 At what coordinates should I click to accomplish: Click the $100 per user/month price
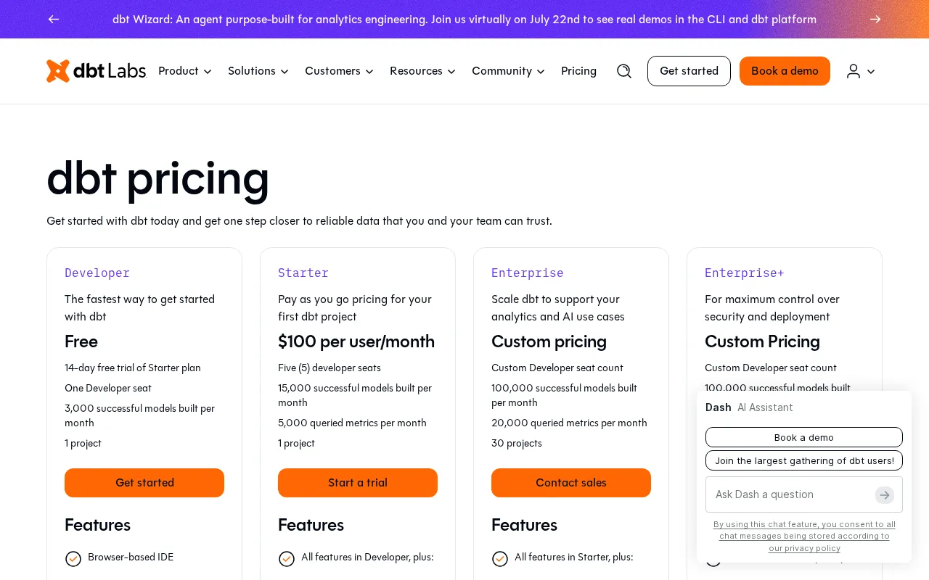point(356,341)
